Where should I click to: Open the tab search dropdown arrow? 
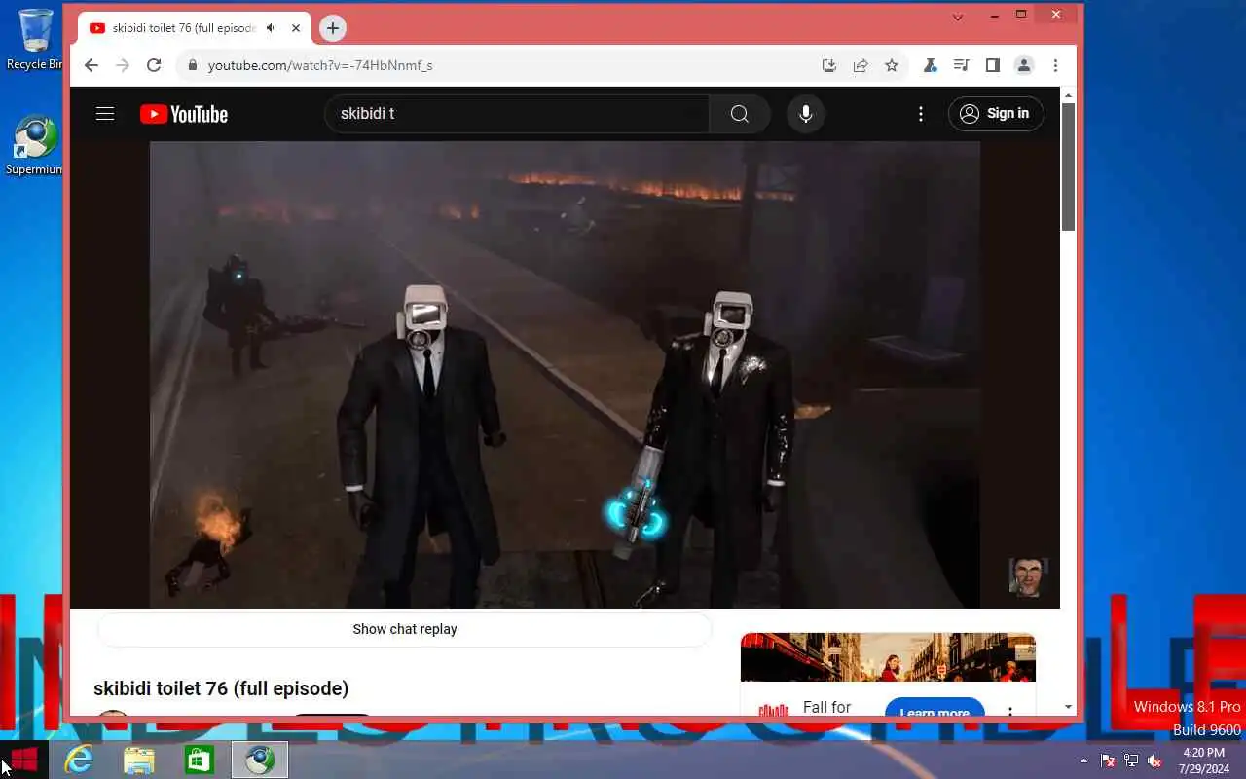[x=958, y=17]
